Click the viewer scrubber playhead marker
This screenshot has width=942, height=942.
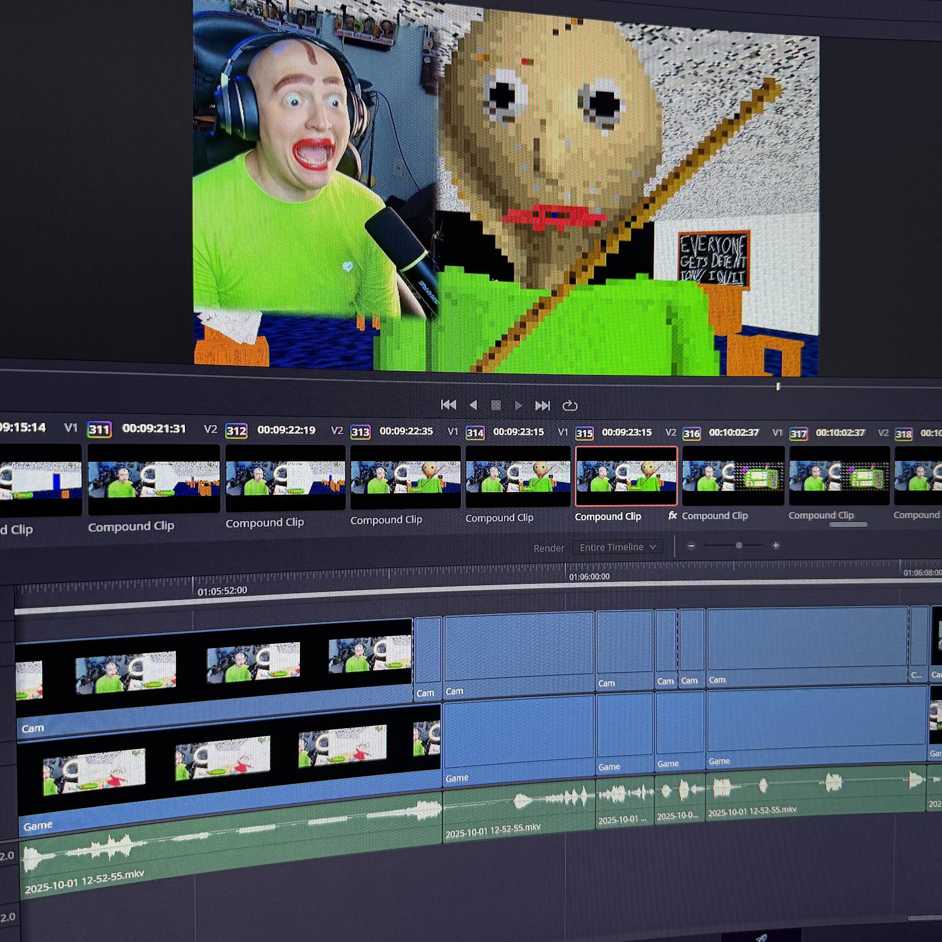778,386
